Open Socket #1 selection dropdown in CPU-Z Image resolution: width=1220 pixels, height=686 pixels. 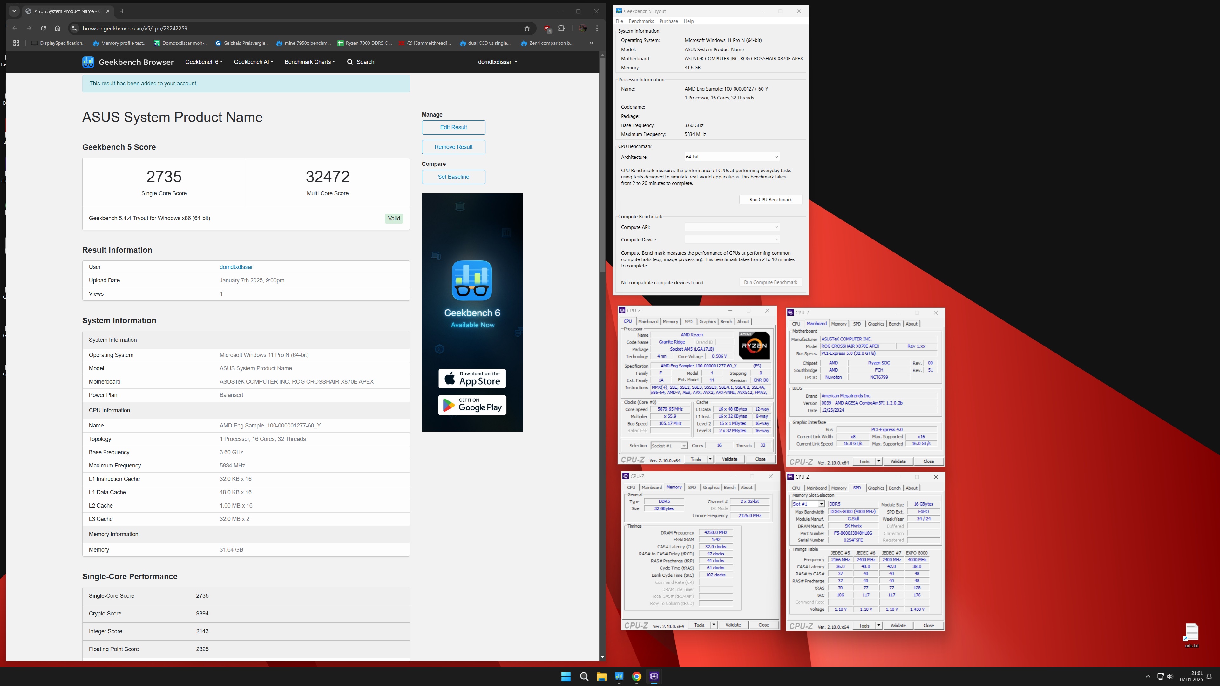(668, 446)
